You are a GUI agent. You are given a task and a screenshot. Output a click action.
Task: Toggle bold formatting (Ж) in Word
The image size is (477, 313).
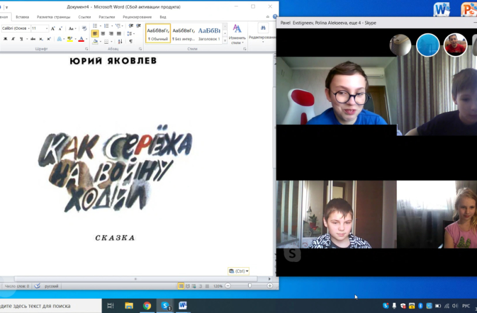(x=5, y=39)
